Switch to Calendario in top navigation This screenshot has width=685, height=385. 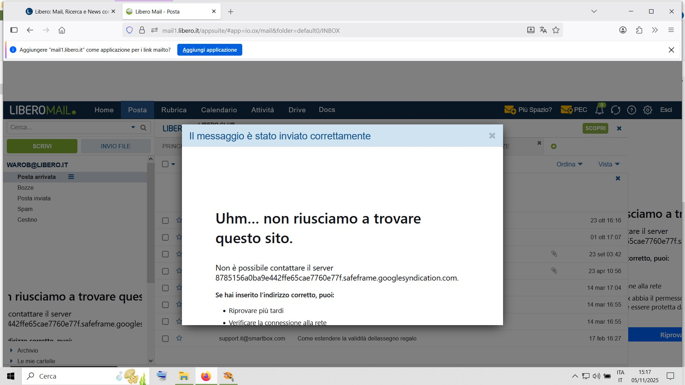point(219,110)
